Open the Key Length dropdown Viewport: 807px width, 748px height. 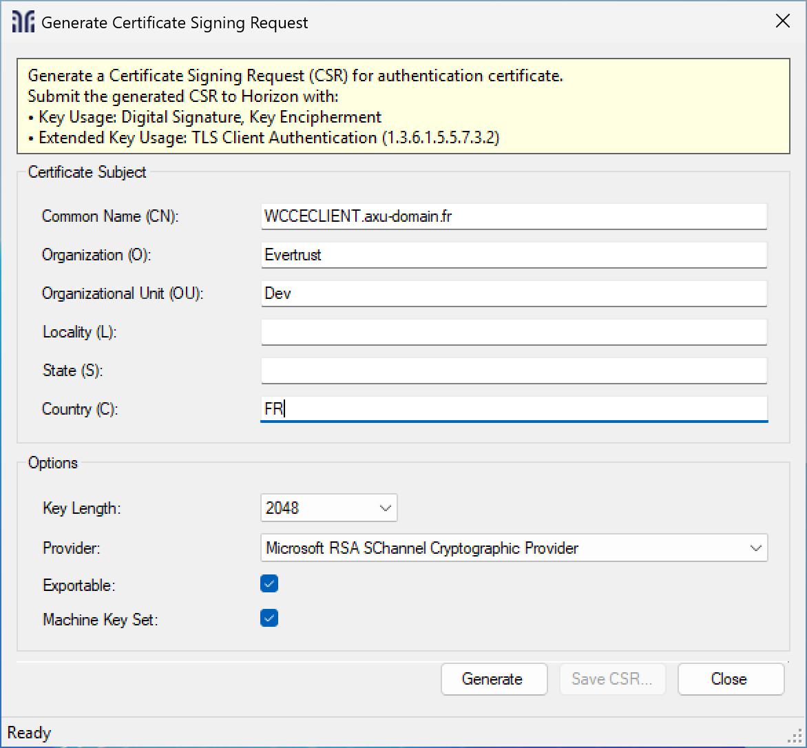328,508
